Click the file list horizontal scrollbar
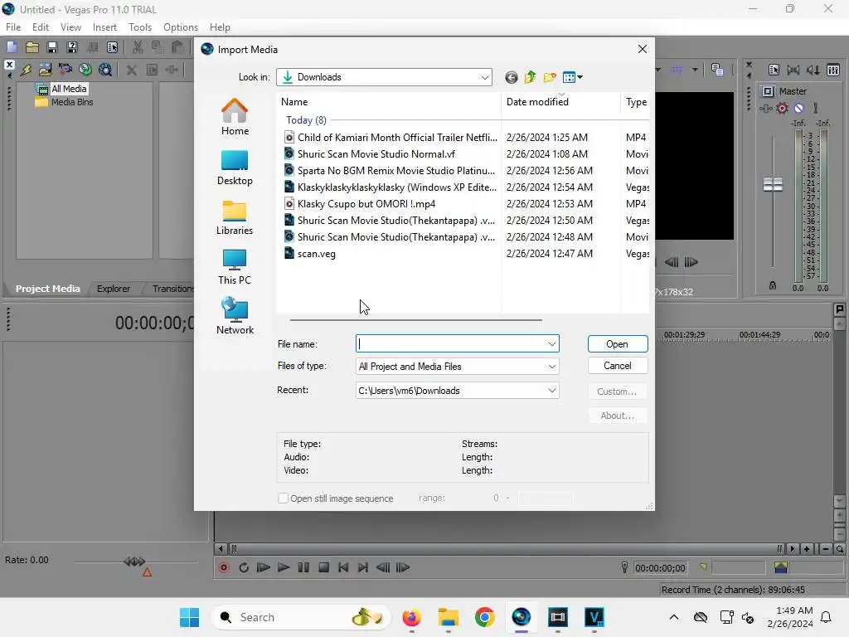The width and height of the screenshot is (849, 637). tap(416, 319)
